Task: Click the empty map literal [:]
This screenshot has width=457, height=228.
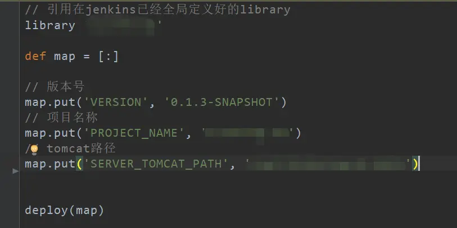Action: click(108, 56)
